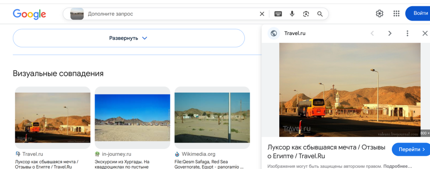Click the Wikimedia.org source label
This screenshot has height=169, width=430.
pyautogui.click(x=199, y=154)
